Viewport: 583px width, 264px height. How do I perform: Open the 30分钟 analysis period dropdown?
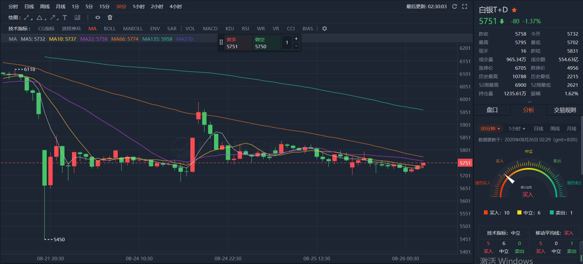coord(490,128)
